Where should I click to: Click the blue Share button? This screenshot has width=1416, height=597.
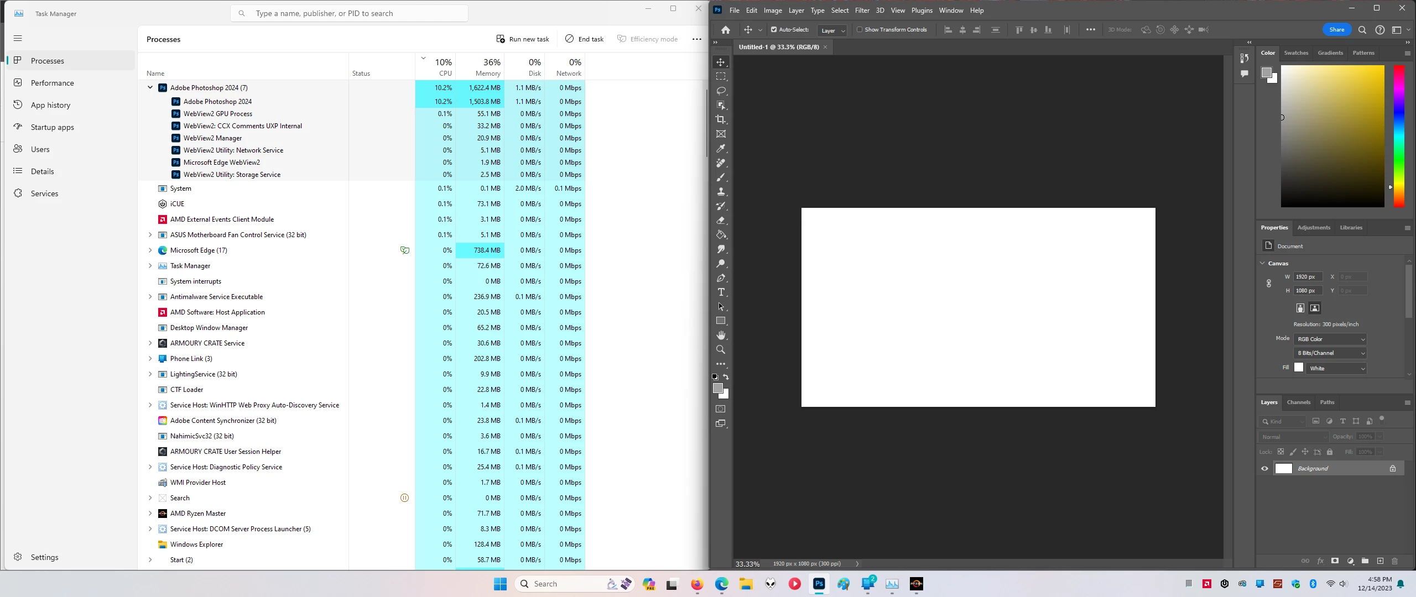pos(1336,30)
